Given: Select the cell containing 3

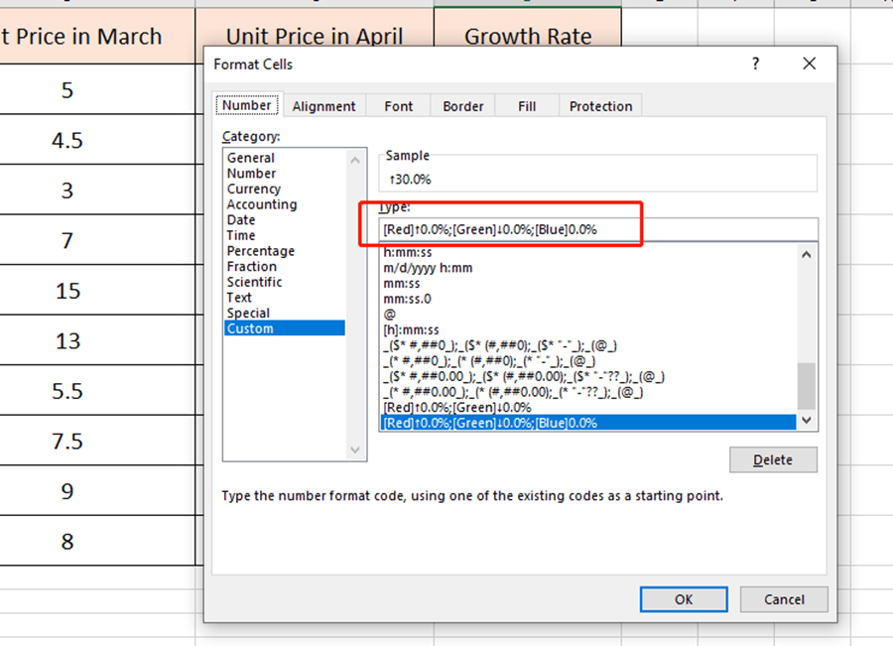Looking at the screenshot, I should click(97, 191).
